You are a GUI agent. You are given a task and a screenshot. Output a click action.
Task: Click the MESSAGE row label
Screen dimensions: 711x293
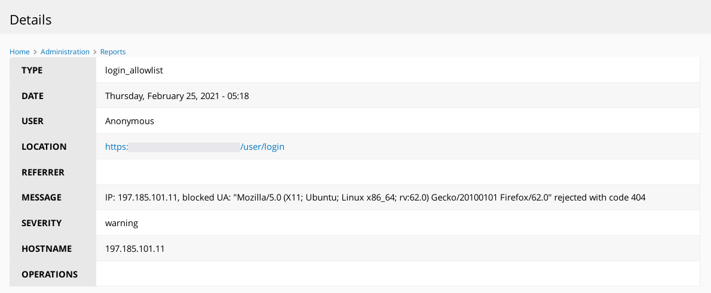(42, 198)
